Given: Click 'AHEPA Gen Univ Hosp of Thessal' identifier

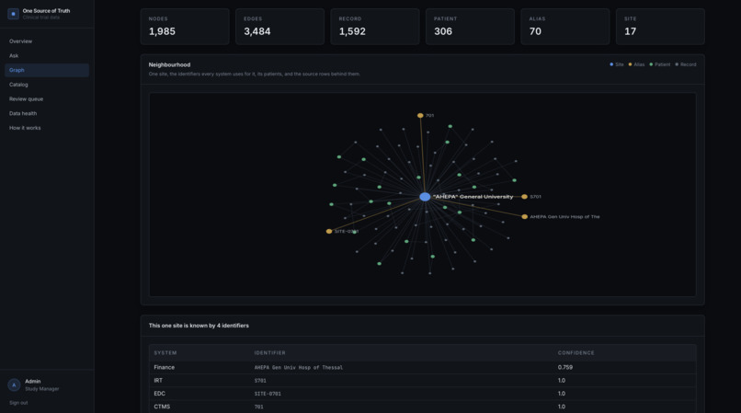Looking at the screenshot, I should (299, 368).
